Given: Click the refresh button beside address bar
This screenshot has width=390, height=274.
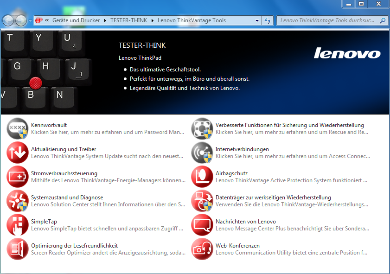Looking at the screenshot, I should point(268,20).
